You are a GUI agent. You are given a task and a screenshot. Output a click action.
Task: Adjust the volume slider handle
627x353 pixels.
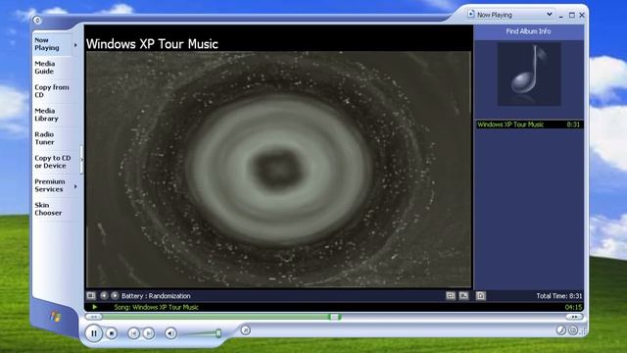pos(218,333)
